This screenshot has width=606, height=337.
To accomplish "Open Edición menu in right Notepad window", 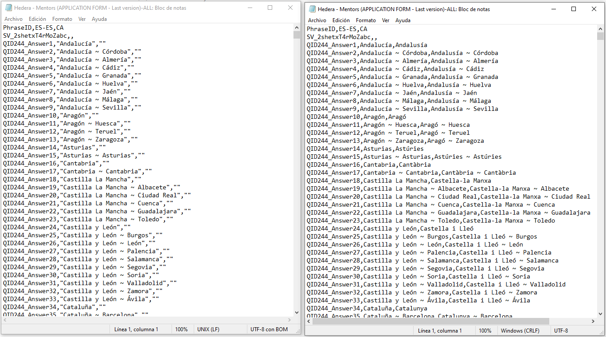I will click(341, 20).
